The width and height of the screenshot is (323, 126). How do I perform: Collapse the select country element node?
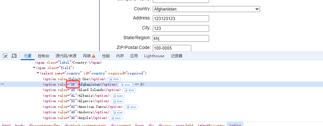click(x=38, y=73)
